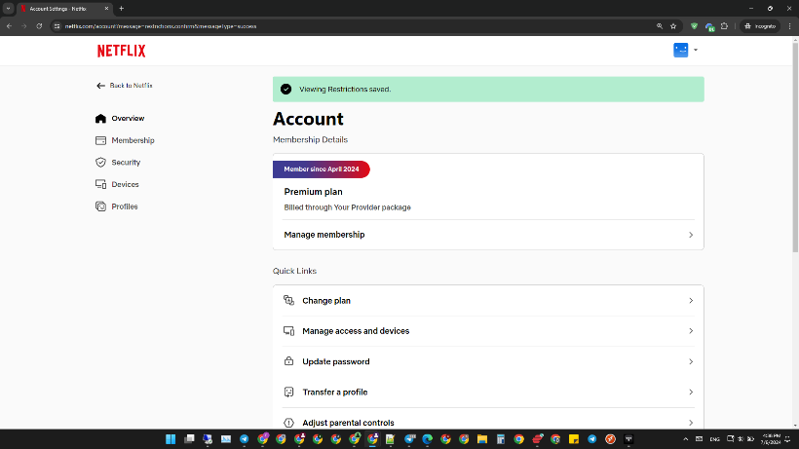
Task: Open Task View on the taskbar
Action: [189, 439]
